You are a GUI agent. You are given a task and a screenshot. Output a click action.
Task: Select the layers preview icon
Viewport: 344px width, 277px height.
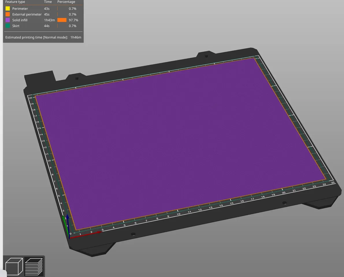click(34, 266)
